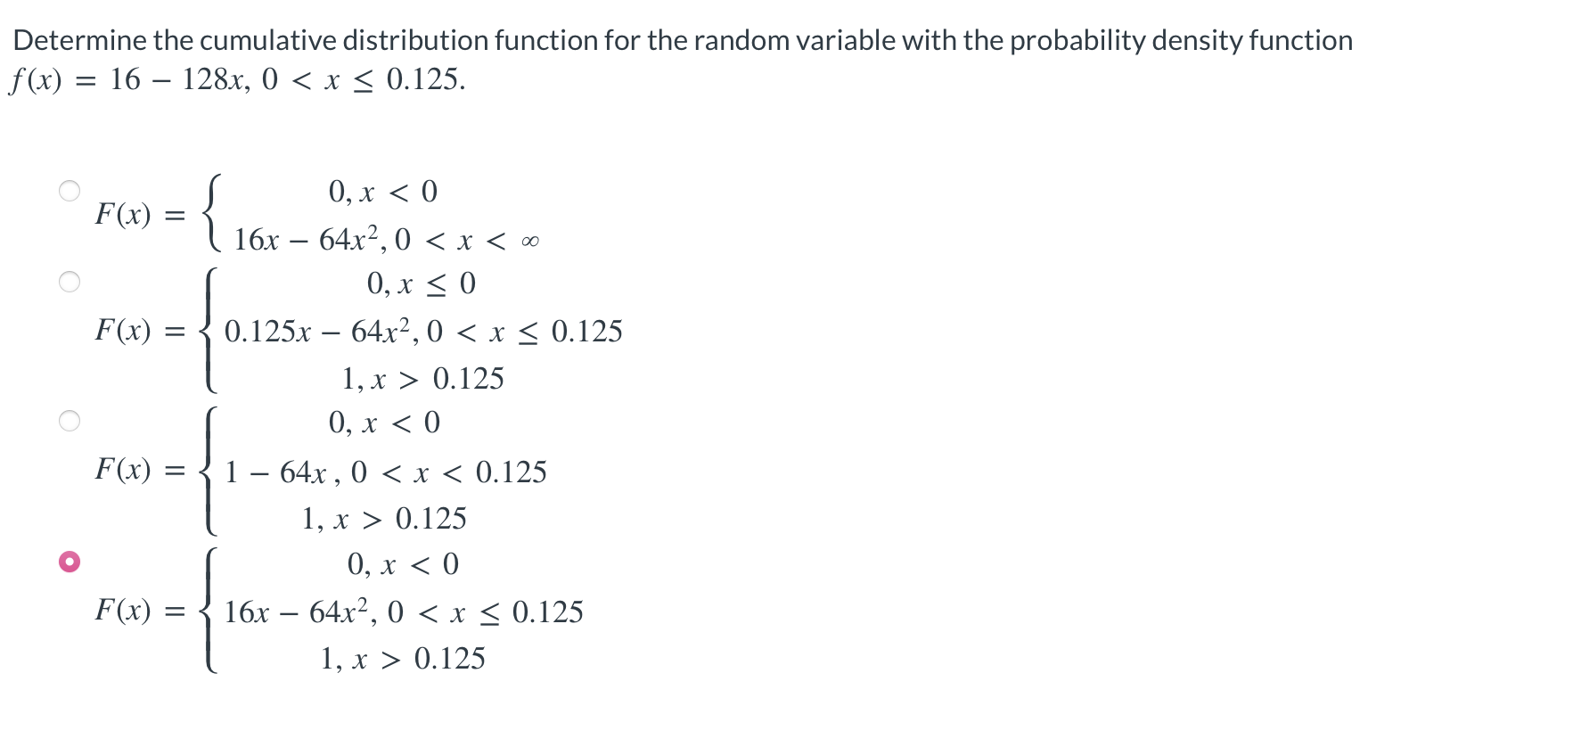Select the second answer option radio button
This screenshot has width=1581, height=747.
click(x=70, y=282)
